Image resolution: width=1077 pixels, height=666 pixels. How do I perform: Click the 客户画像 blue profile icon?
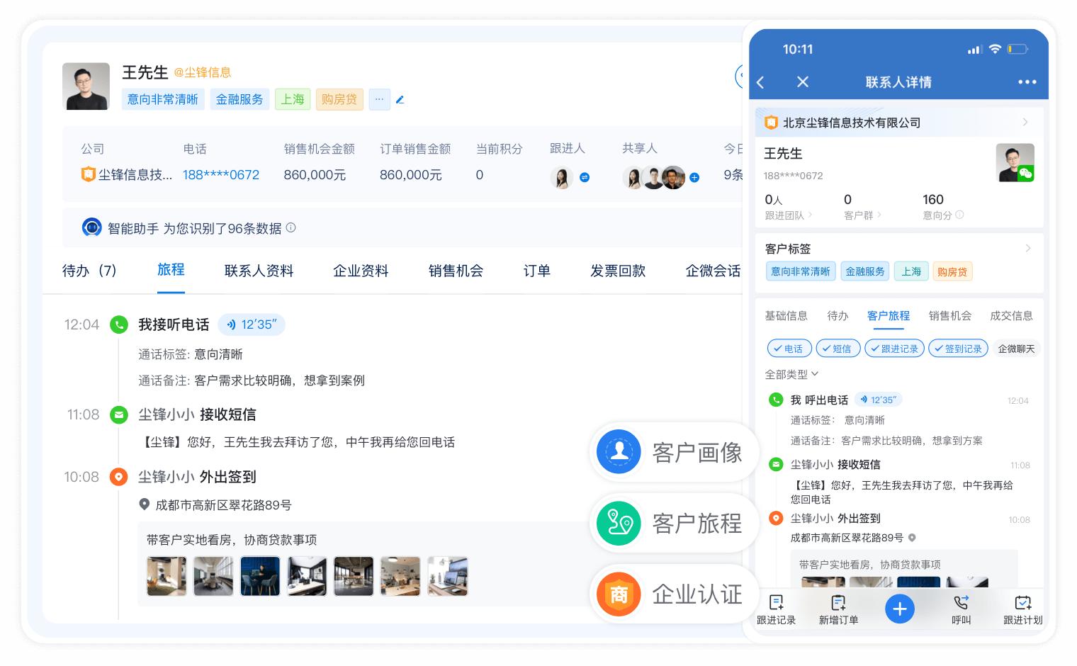pyautogui.click(x=619, y=451)
